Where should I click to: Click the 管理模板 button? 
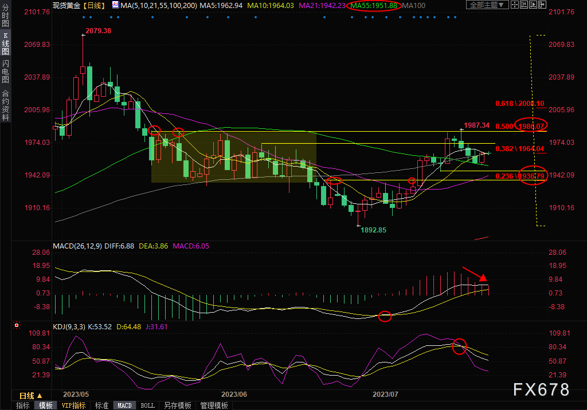[x=214, y=405]
